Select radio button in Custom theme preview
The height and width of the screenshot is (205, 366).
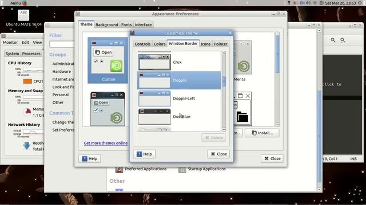coord(102,61)
